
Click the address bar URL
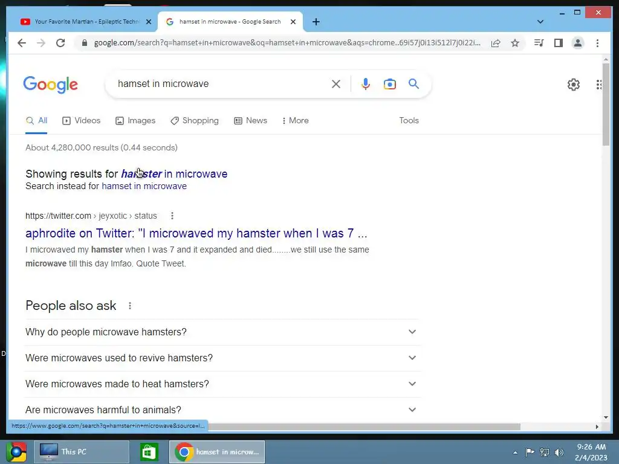point(287,43)
